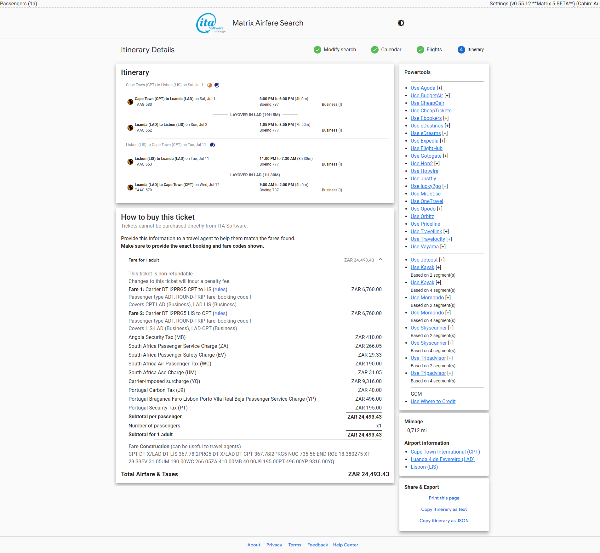
Task: Click the blue step 4 Itinerary circle
Action: tap(461, 50)
